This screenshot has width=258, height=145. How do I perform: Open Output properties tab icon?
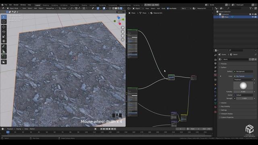coord(215,64)
